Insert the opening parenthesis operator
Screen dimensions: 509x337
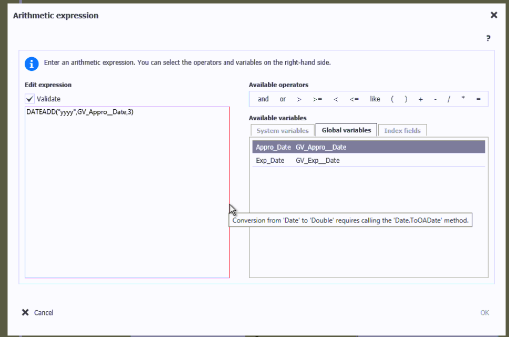[392, 99]
